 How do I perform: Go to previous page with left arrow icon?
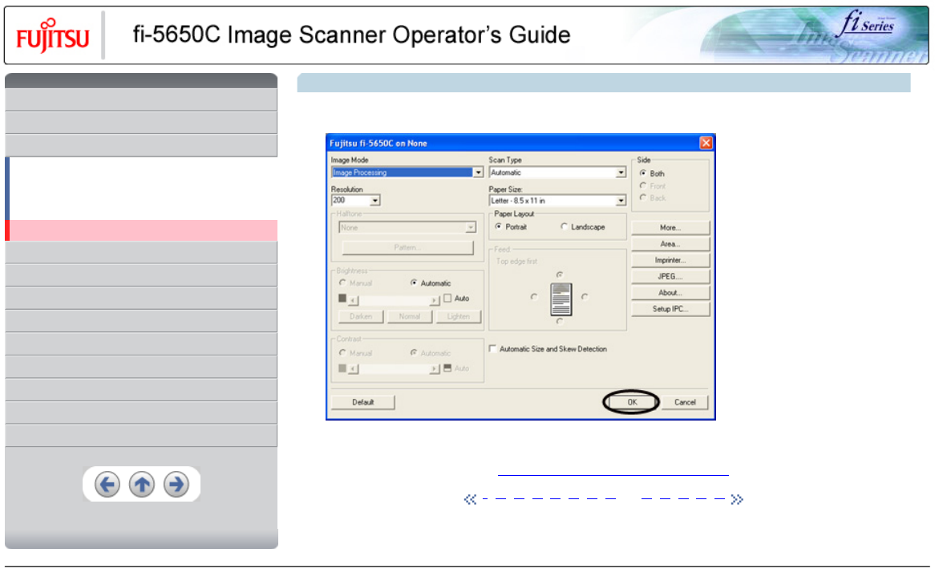coord(107,484)
